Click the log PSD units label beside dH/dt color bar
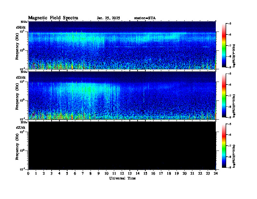This screenshot has width=257, height=199. (x=234, y=56)
